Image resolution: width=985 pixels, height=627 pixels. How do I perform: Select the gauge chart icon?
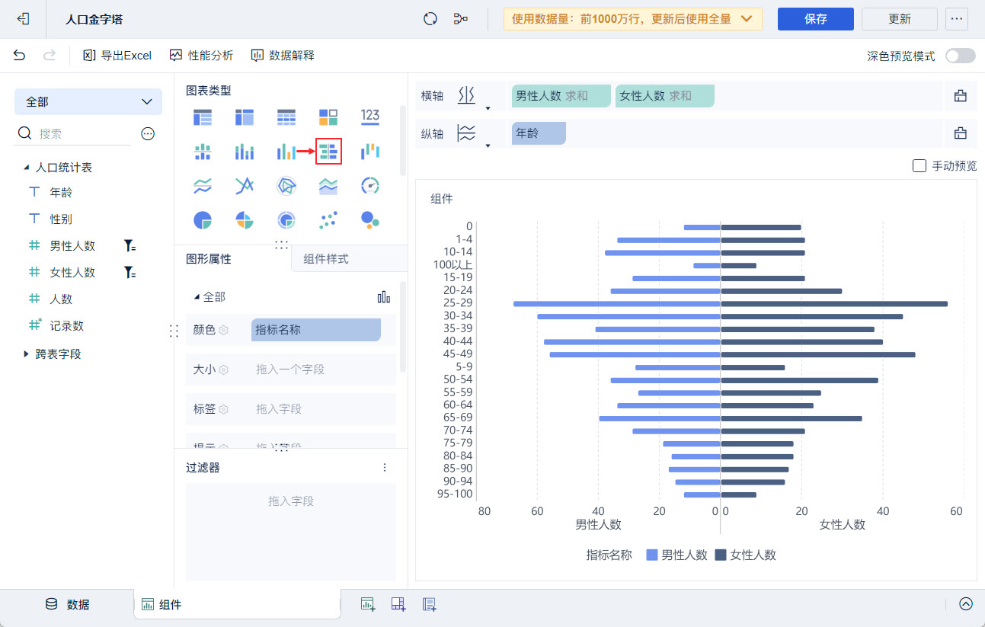(370, 186)
